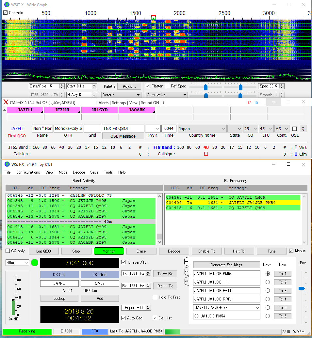Enable Hold Tx Freq
This screenshot has width=312, height=338.
155,297
